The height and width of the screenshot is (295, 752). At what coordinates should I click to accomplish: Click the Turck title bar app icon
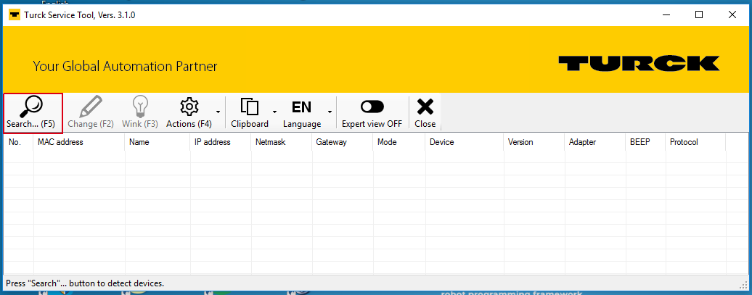pyautogui.click(x=15, y=14)
